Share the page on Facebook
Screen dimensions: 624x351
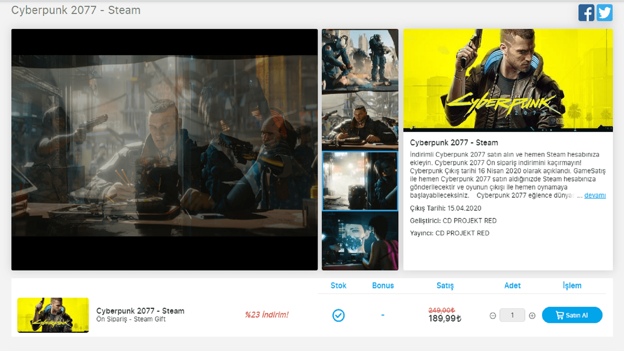point(586,13)
